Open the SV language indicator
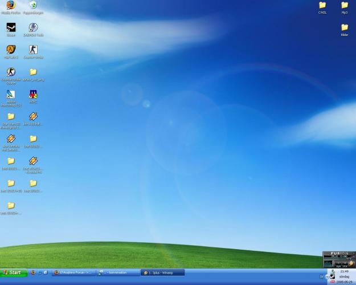Viewport: 356px width, 285px height. point(321,276)
